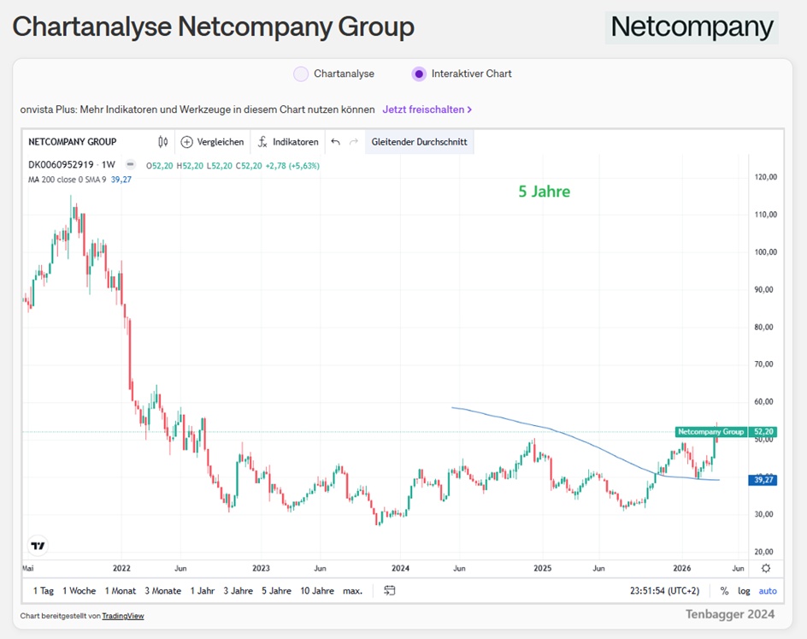This screenshot has width=807, height=639.
Task: Toggle the log scale option
Action: coord(744,591)
